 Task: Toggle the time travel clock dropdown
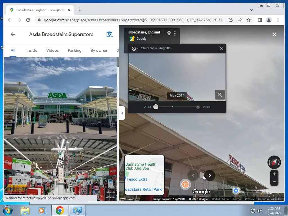(135, 48)
